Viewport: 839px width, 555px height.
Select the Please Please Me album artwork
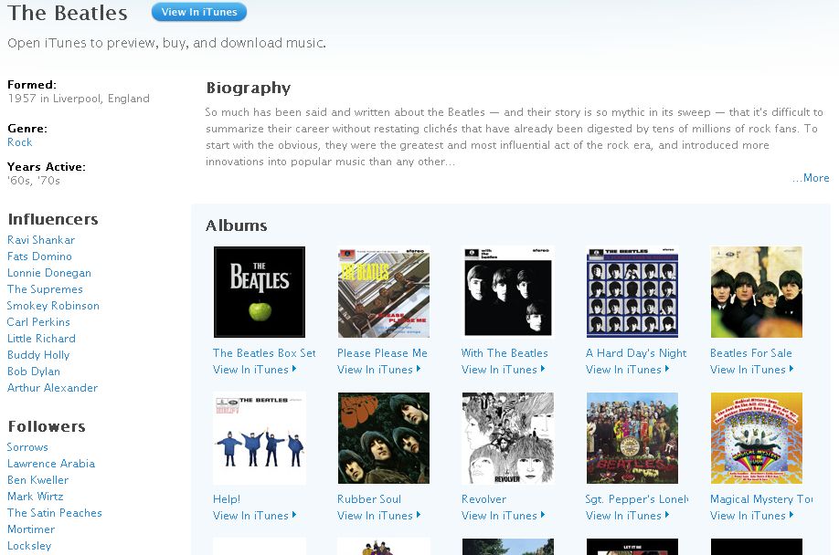click(x=384, y=292)
